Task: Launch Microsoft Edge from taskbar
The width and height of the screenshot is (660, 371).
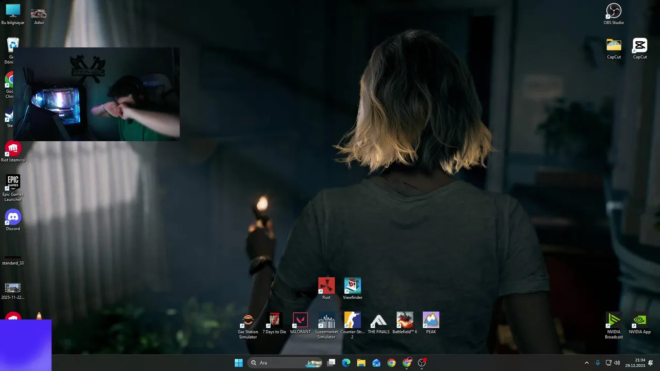Action: (x=346, y=363)
